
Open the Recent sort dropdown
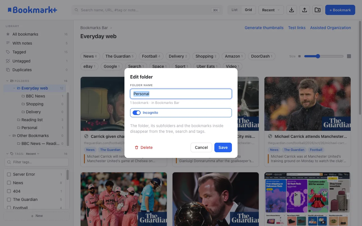coord(271,10)
